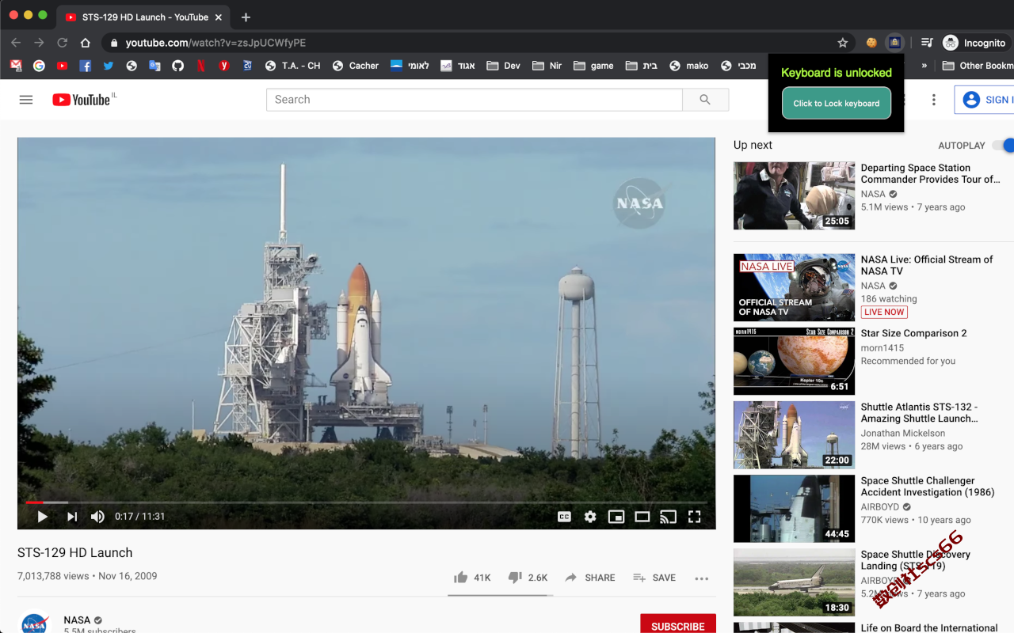Open more actions ellipsis below video
This screenshot has height=633, width=1014.
[x=701, y=578]
